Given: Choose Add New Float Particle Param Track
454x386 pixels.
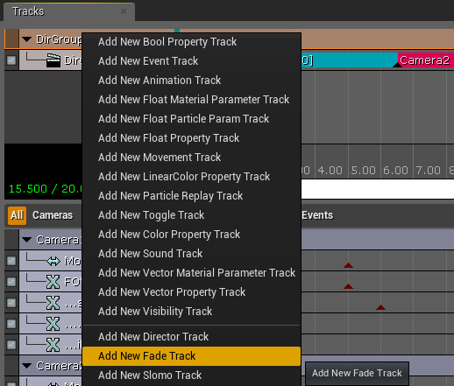Looking at the screenshot, I should (x=192, y=119).
